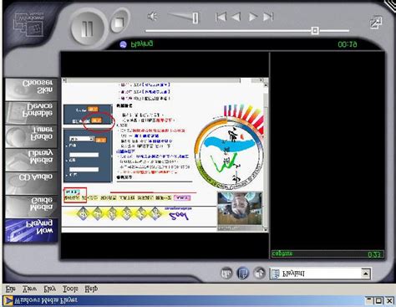
Task: Switch to compact mode icon at corner
Action: [376, 23]
